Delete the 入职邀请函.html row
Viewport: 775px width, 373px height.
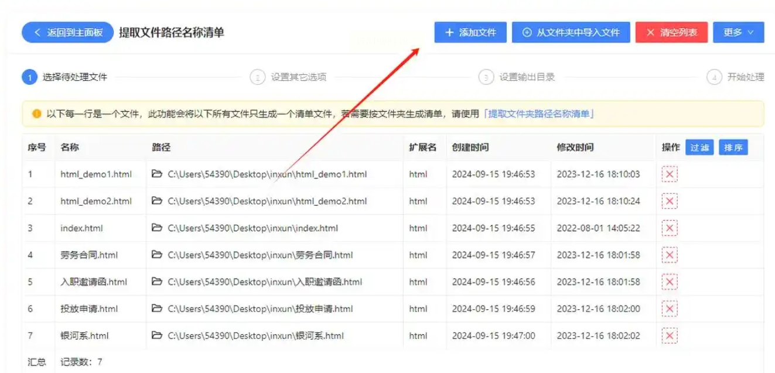pos(670,282)
